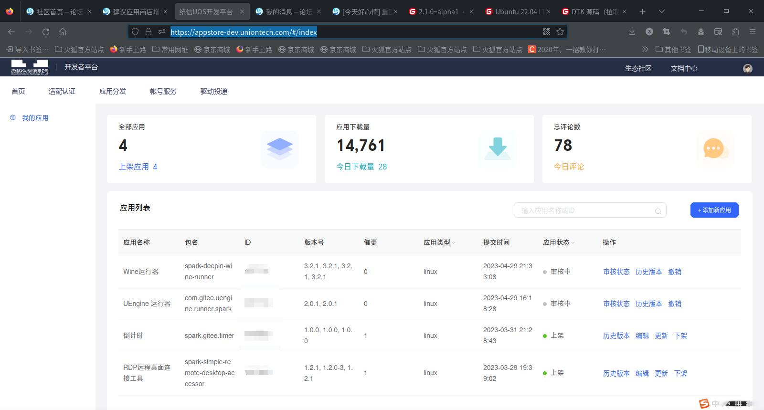Viewport: 764px width, 410px height.
Task: Click the user avatar in header
Action: tap(747, 68)
